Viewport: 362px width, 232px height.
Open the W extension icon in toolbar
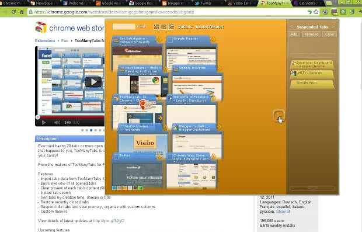coord(325,12)
